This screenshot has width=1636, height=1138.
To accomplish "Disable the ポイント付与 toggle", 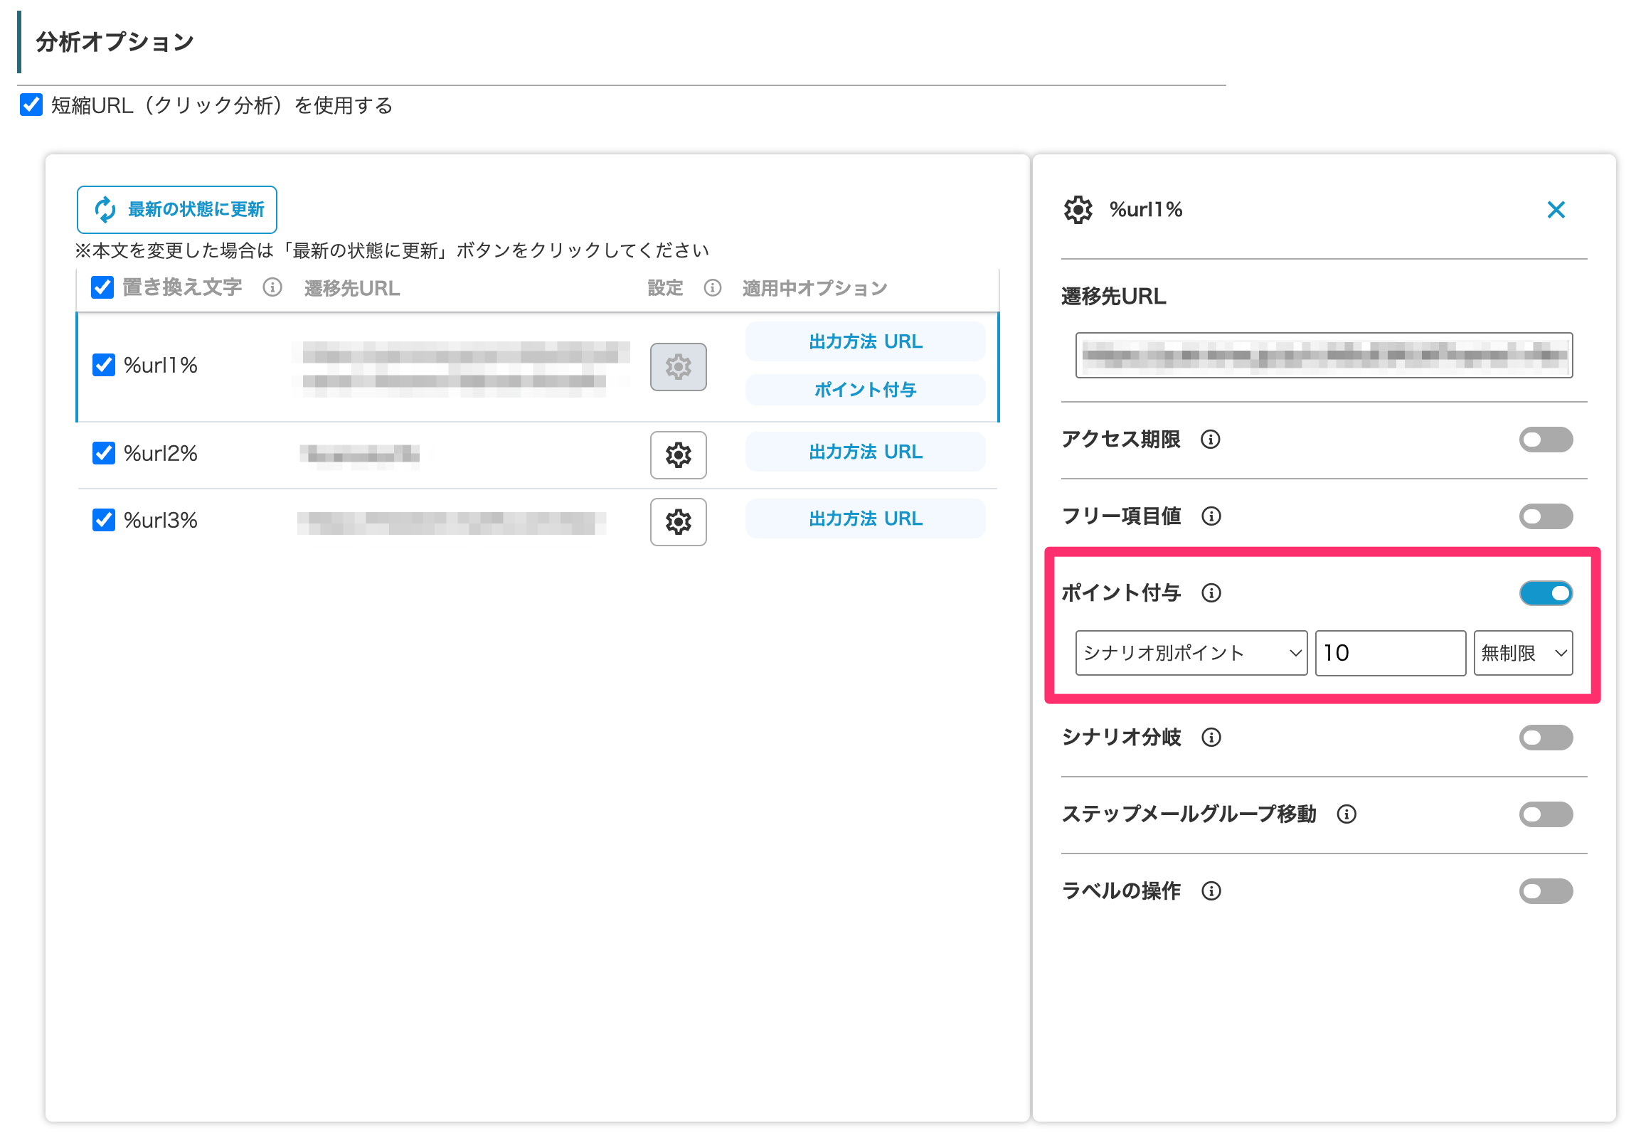I will click(1546, 594).
